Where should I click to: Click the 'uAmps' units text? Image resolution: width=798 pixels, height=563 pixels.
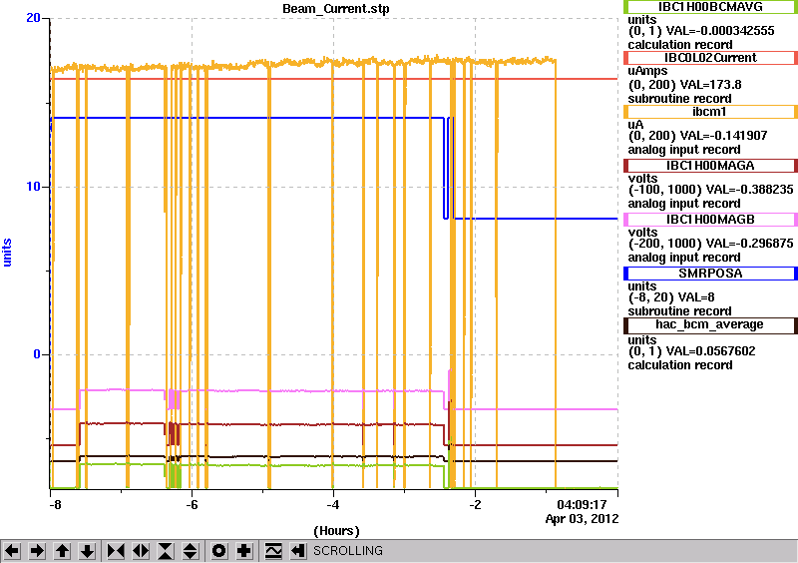(x=647, y=71)
